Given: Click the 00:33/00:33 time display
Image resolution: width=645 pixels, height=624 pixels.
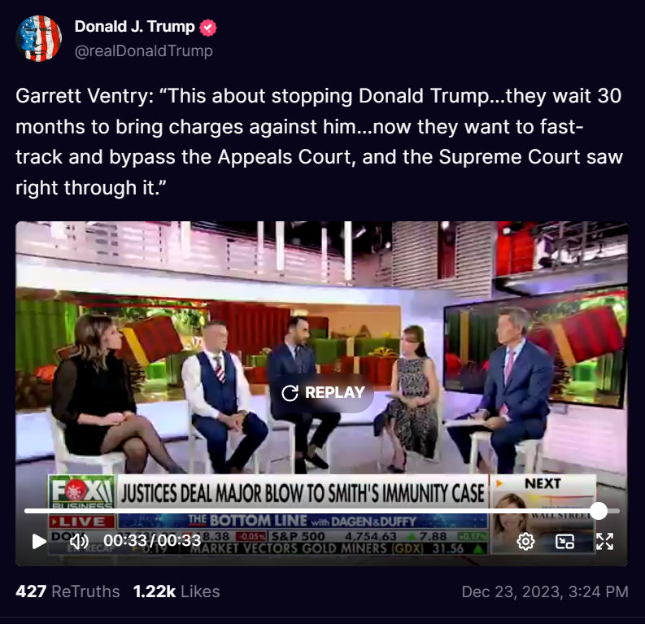Looking at the screenshot, I should tap(152, 540).
